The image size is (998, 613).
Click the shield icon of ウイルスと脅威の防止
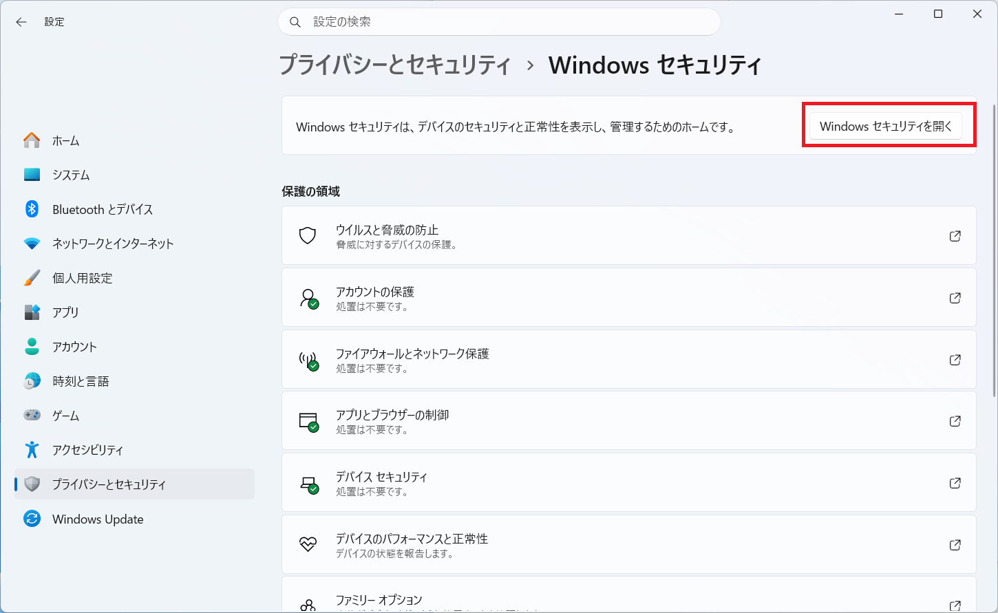coord(308,236)
